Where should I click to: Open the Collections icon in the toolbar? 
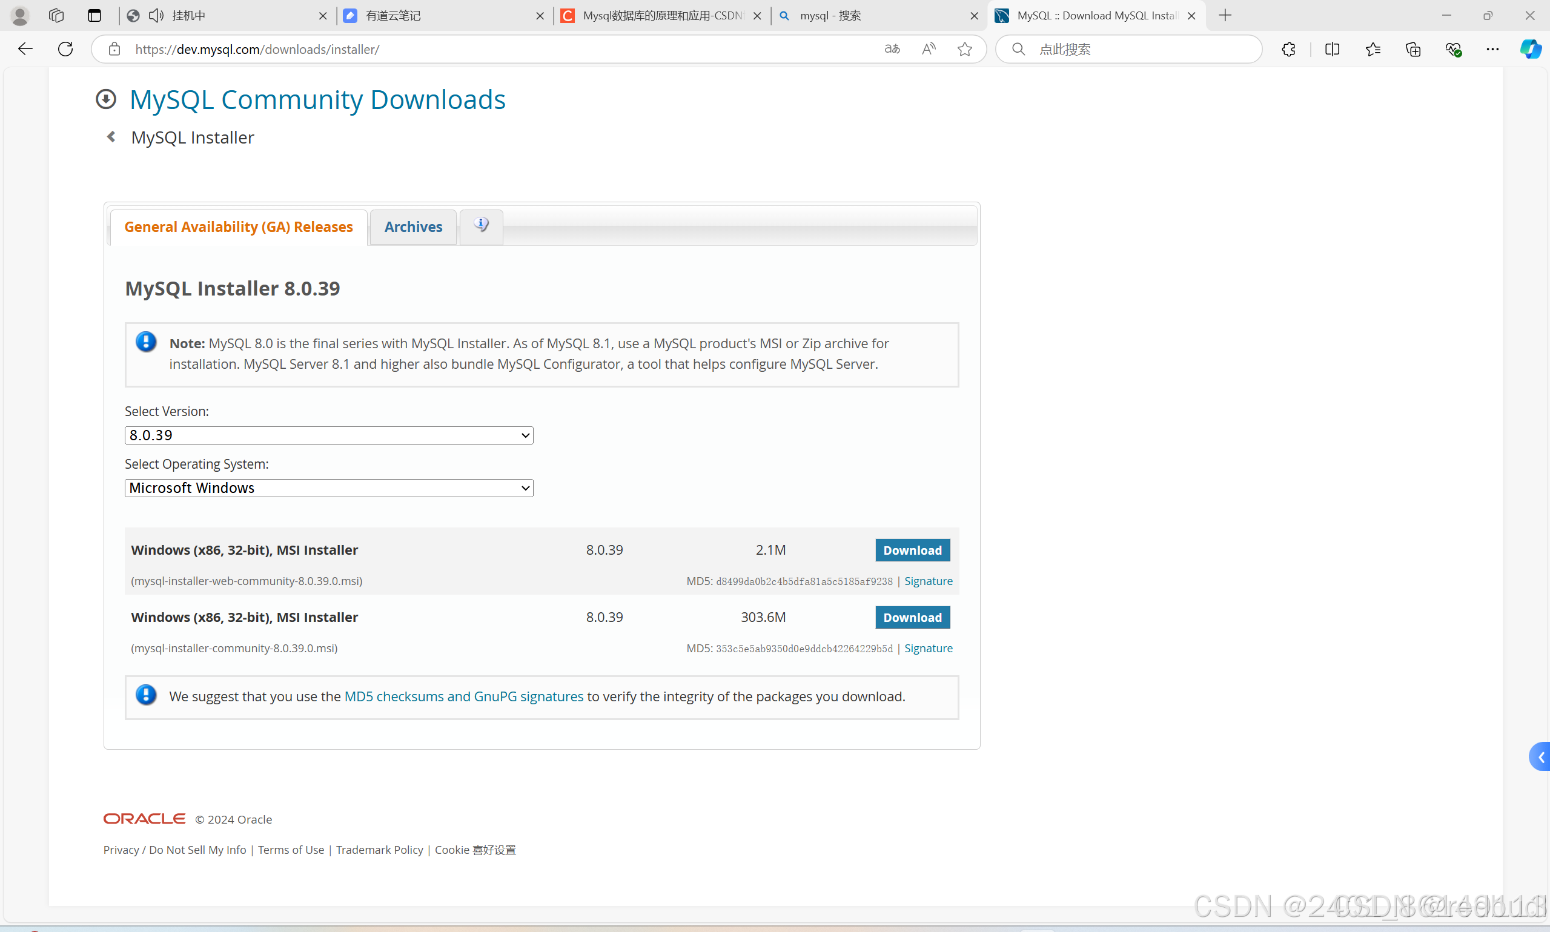1413,49
